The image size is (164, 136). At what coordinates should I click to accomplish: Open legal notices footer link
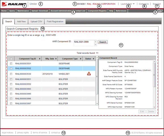click(x=8, y=133)
